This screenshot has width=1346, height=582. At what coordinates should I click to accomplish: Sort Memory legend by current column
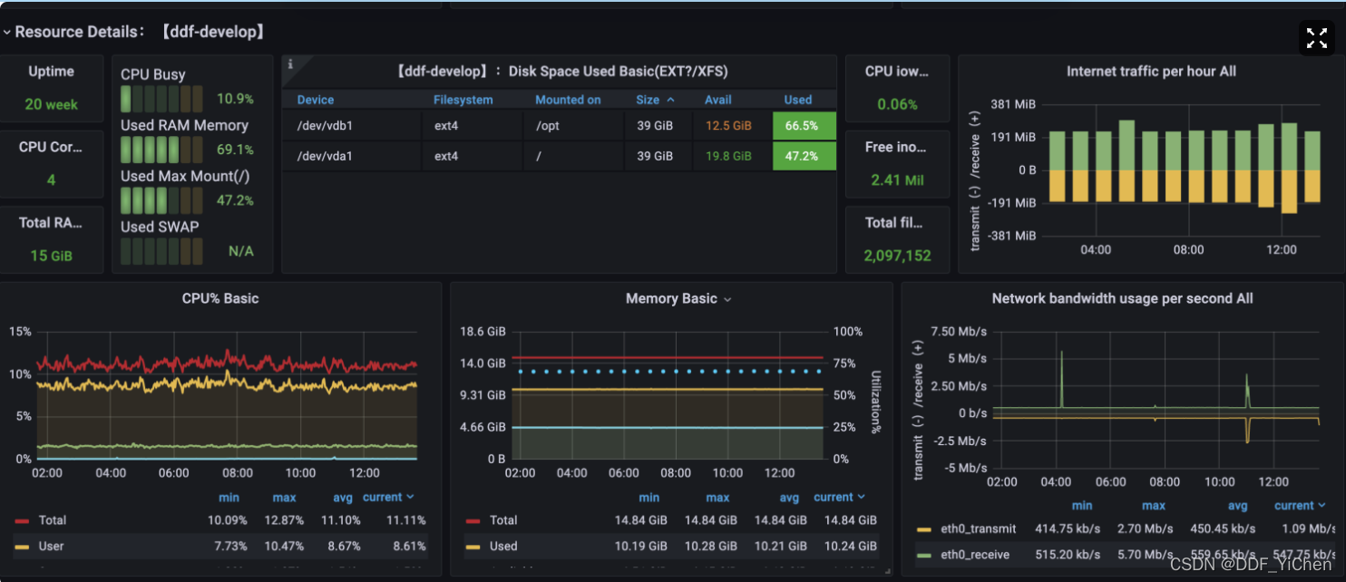coord(839,497)
